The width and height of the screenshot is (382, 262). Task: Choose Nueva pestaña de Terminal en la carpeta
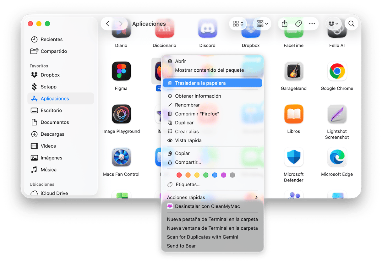coord(212,219)
